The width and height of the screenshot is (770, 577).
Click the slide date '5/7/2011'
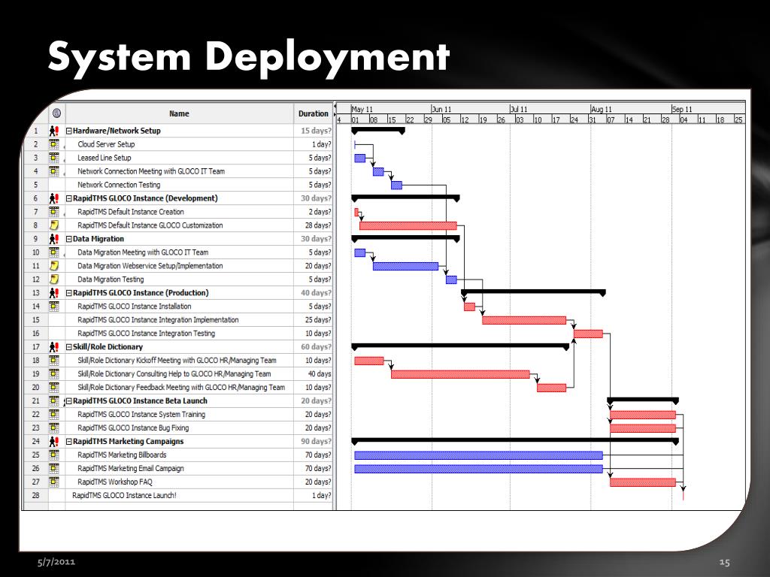pos(56,562)
